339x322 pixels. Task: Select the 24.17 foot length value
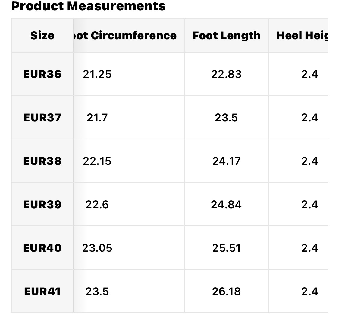coord(226,161)
